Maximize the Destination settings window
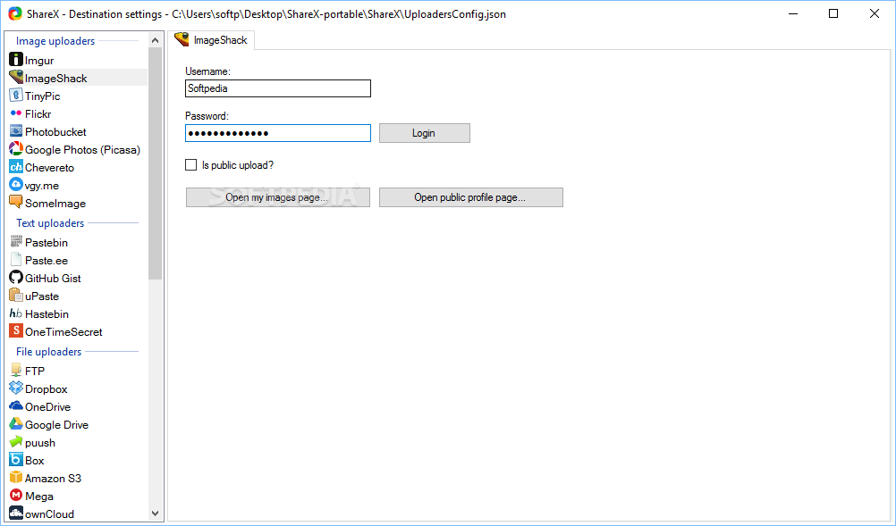Viewport: 896px width, 526px height. [833, 13]
